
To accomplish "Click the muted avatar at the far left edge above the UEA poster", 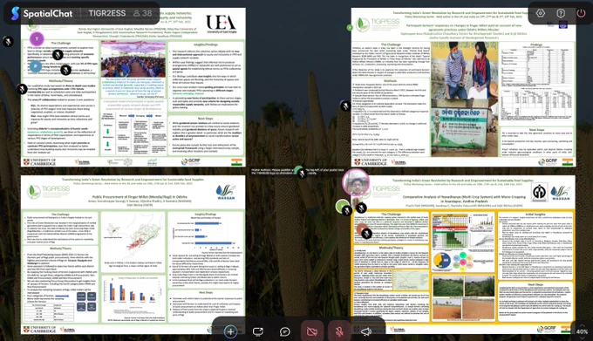I will 8,41.
